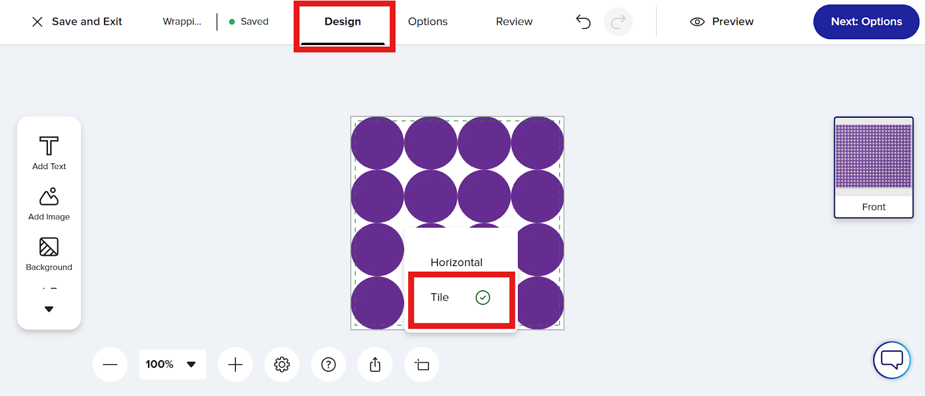The image size is (925, 396).
Task: Select the Add Text tool
Action: 49,152
